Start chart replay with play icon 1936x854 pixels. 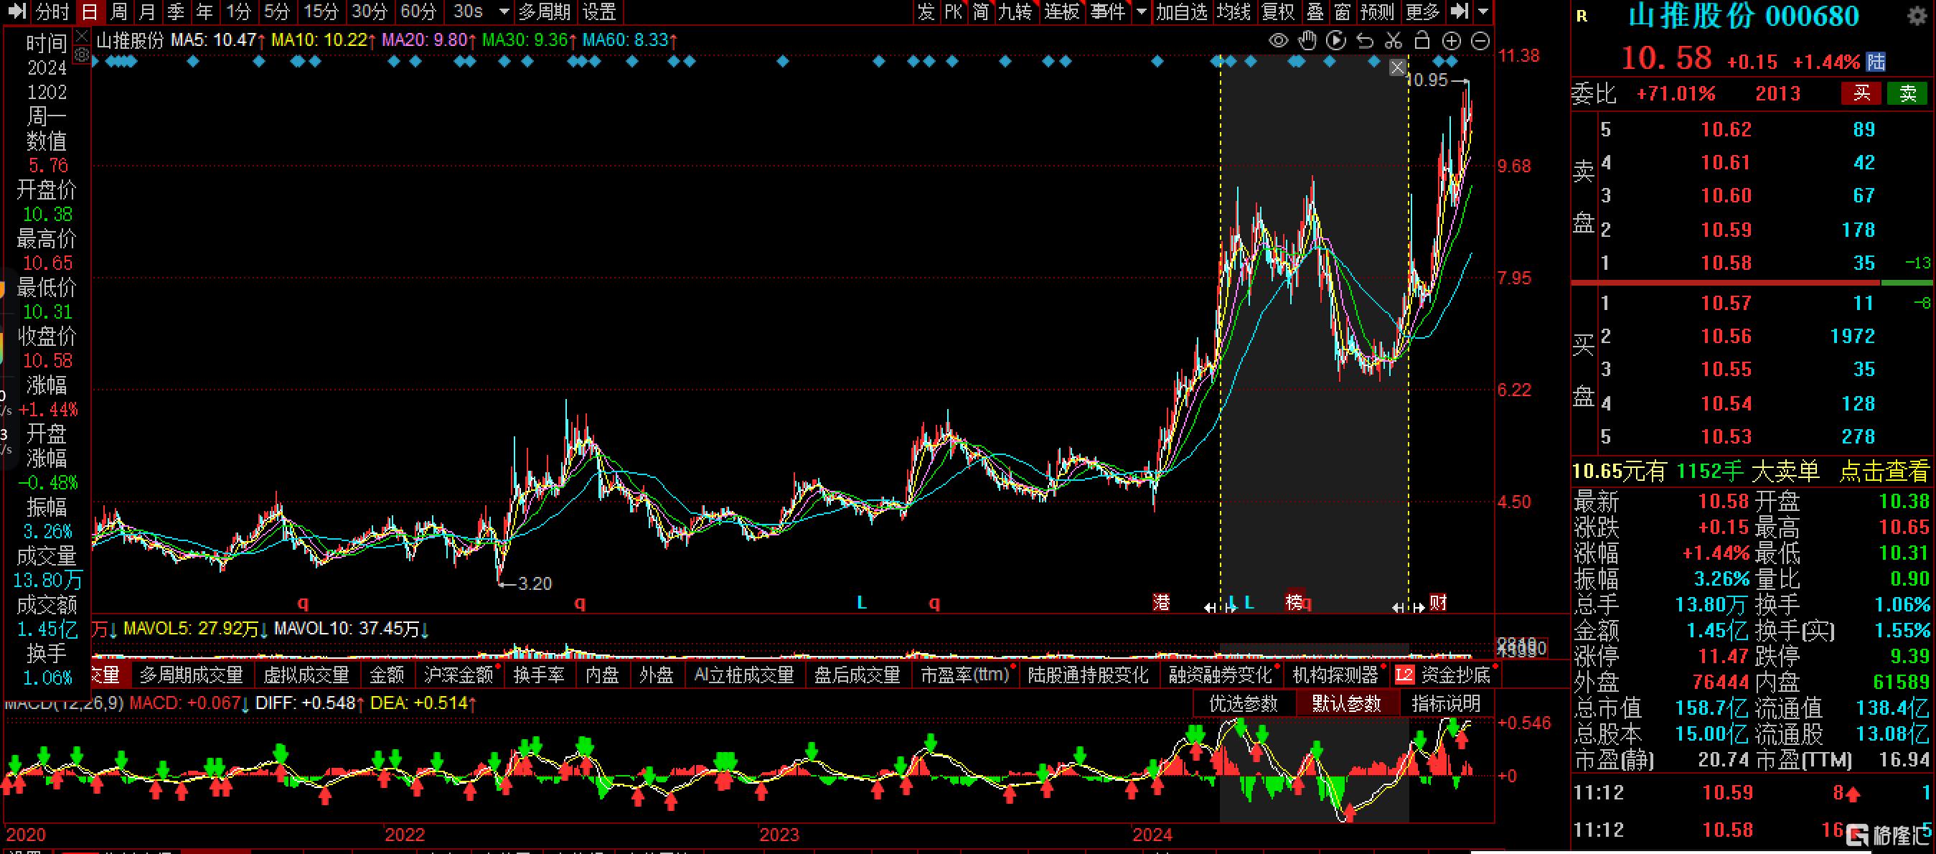point(1335,41)
